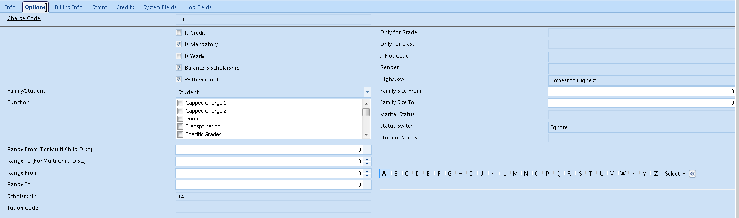739x218 pixels.
Task: Toggle the Is Credit checkbox
Action: [x=179, y=33]
